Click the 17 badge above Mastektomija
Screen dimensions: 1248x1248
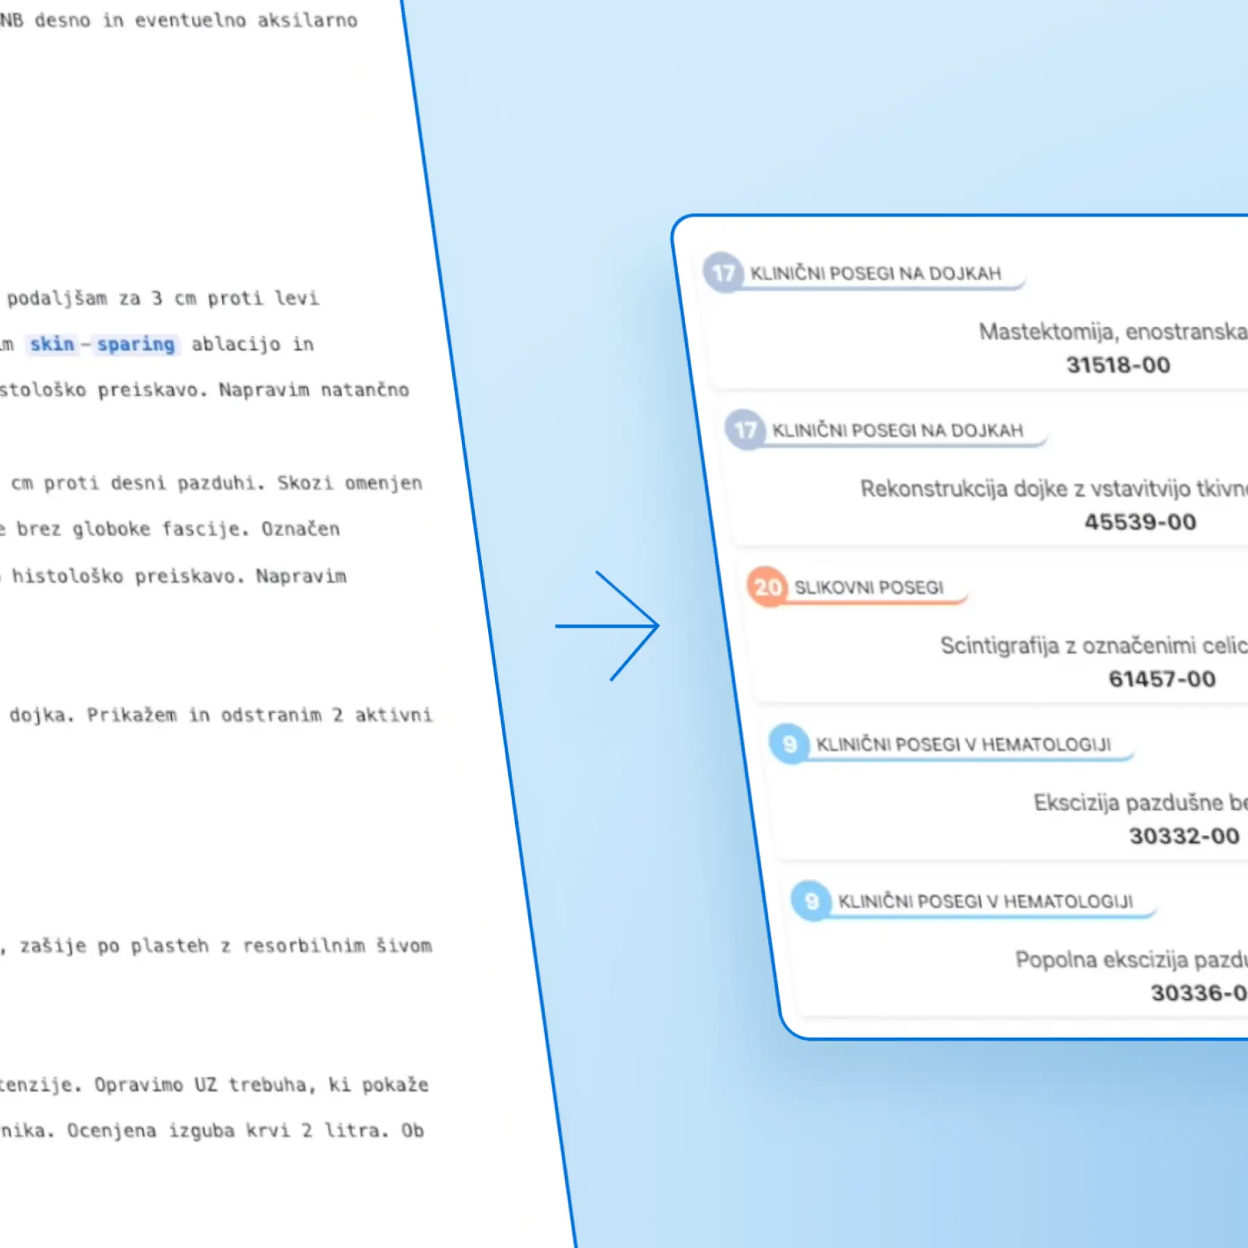click(x=722, y=272)
